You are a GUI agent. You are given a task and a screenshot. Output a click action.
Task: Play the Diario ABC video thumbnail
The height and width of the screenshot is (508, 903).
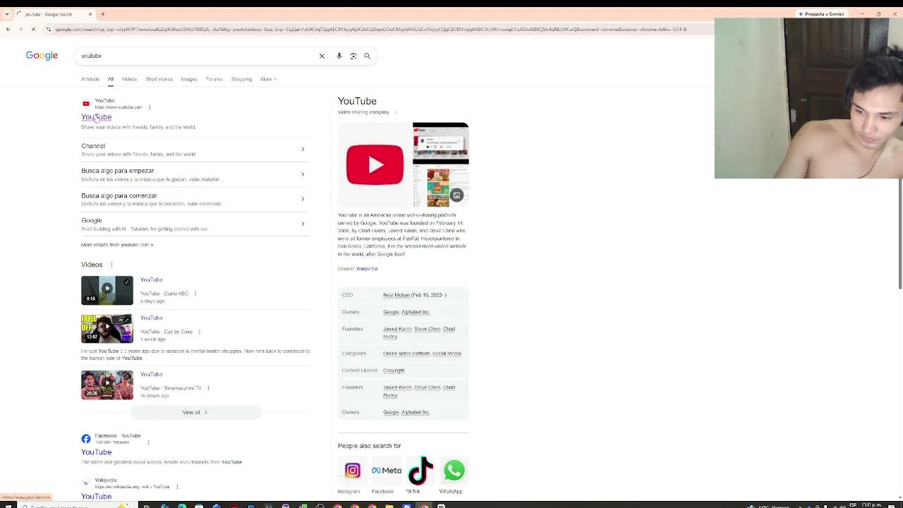[107, 290]
